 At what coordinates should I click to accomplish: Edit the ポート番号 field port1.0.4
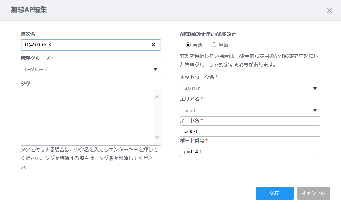(250, 151)
